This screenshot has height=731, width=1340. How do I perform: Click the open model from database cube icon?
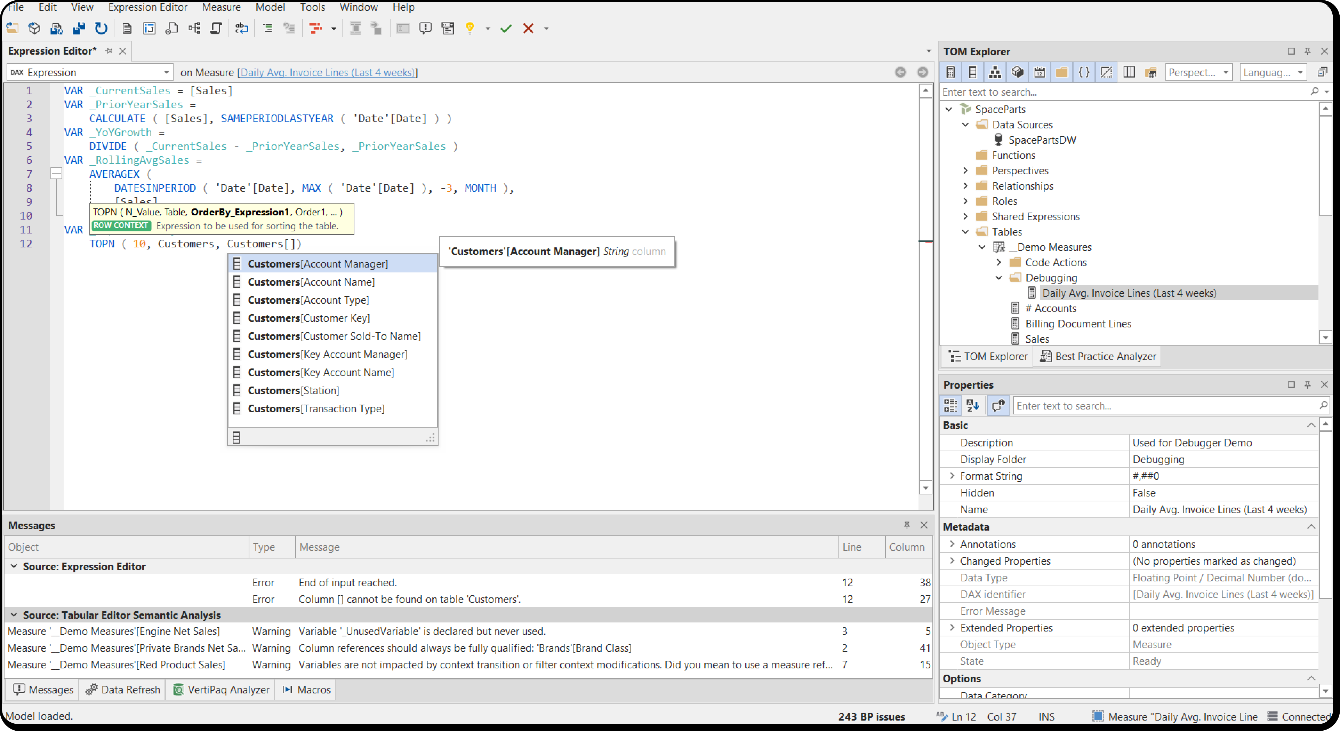tap(34, 29)
